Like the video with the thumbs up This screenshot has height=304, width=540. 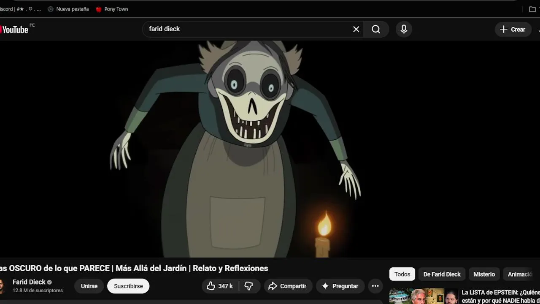pyautogui.click(x=220, y=286)
